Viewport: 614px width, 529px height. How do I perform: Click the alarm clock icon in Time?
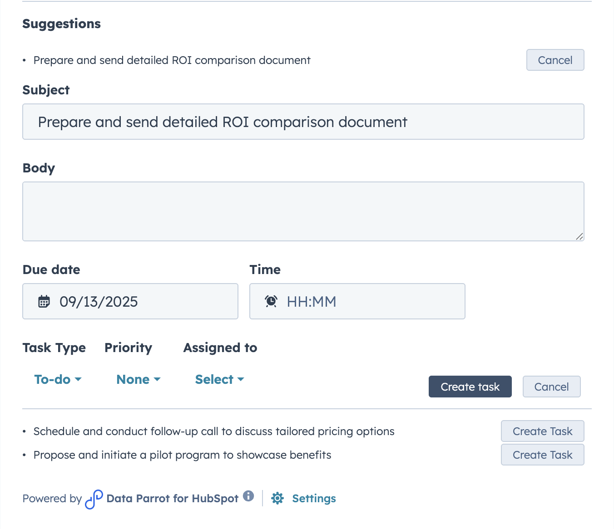coord(271,301)
